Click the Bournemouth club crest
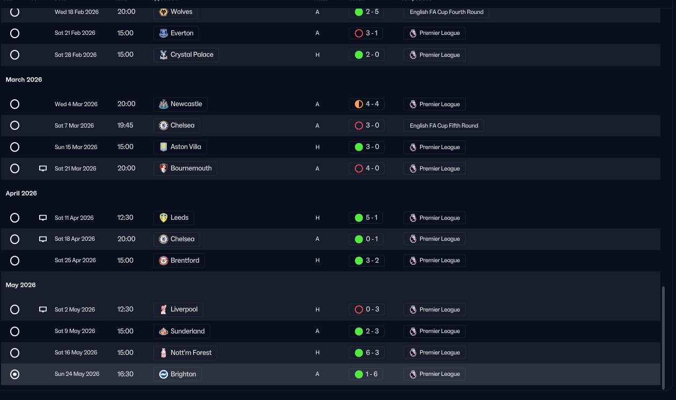 (x=164, y=168)
